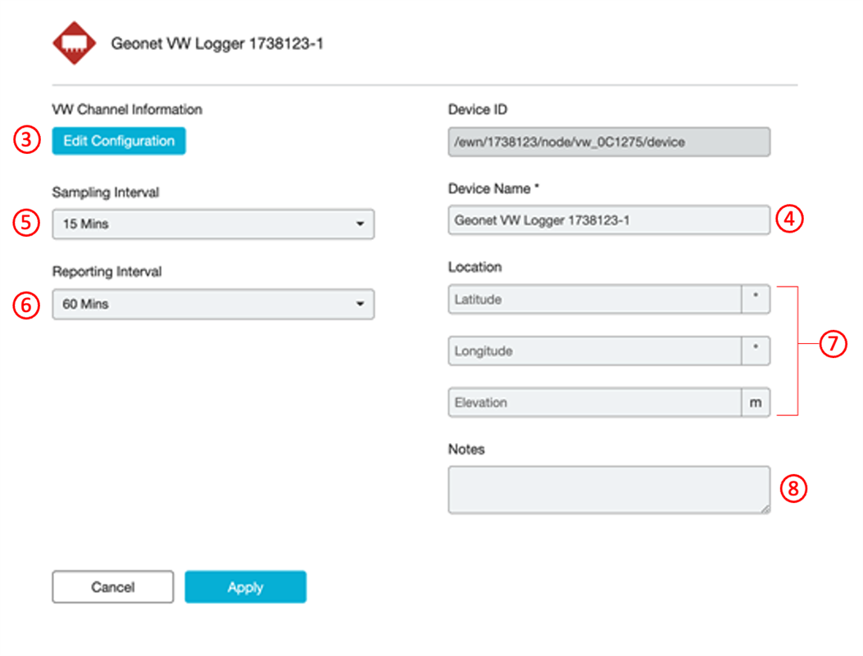This screenshot has width=863, height=656.
Task: Click the Notes label
Action: coord(466,450)
